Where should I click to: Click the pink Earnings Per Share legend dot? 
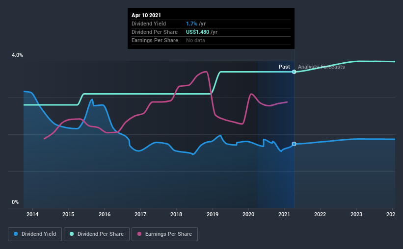point(139,234)
